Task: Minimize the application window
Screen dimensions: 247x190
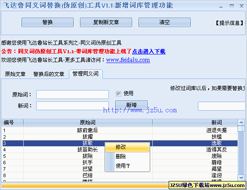Action: click(221, 6)
